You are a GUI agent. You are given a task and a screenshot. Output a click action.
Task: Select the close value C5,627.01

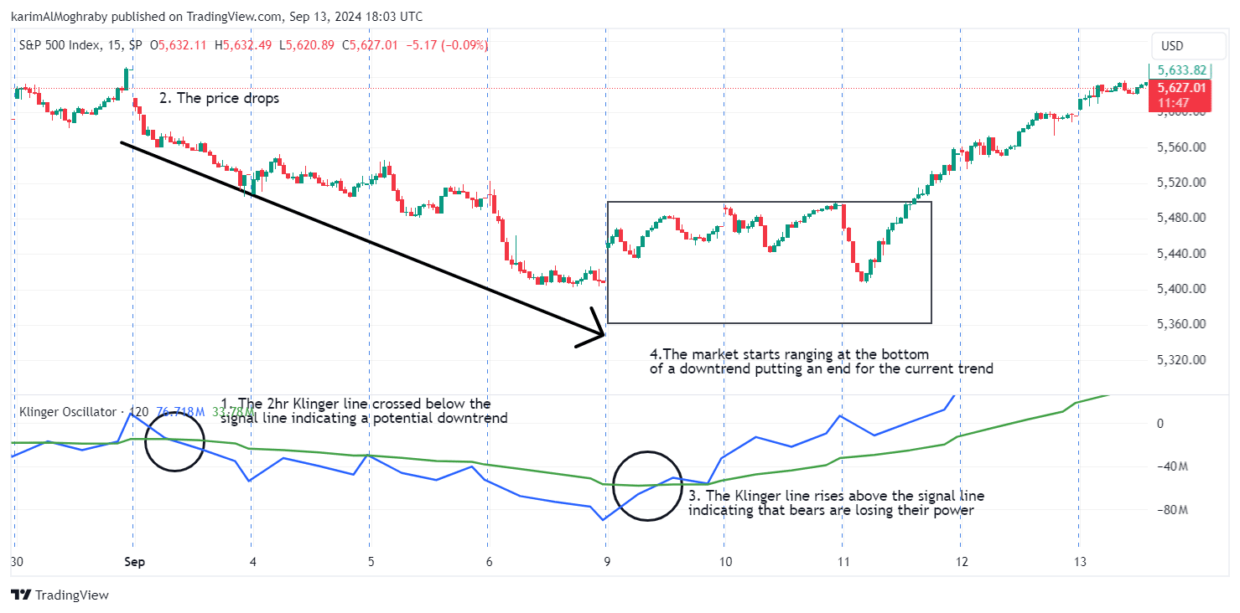pos(371,44)
